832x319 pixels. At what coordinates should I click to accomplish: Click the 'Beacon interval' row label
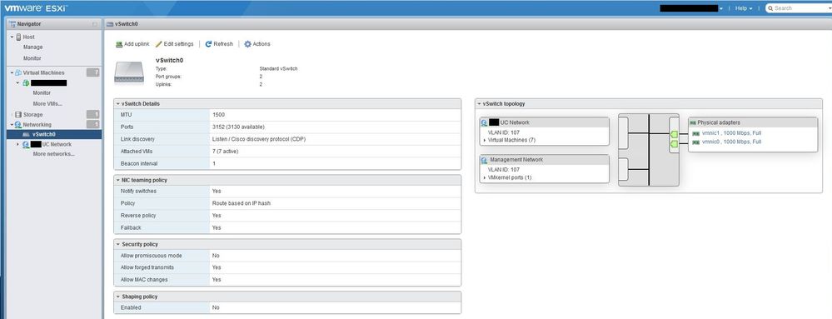pos(139,163)
